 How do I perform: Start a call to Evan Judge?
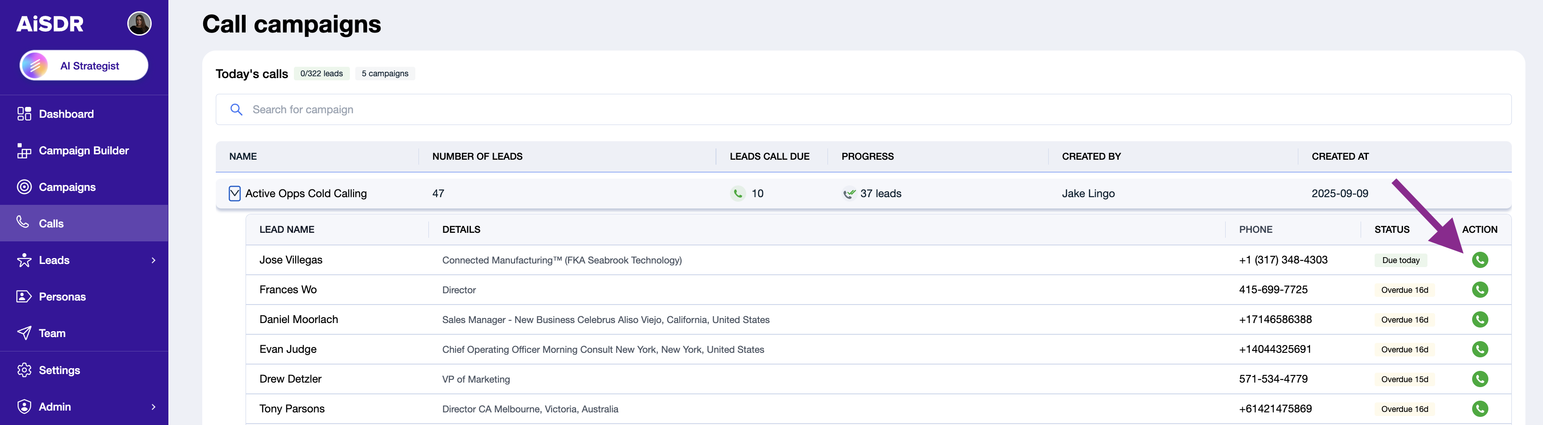point(1479,349)
